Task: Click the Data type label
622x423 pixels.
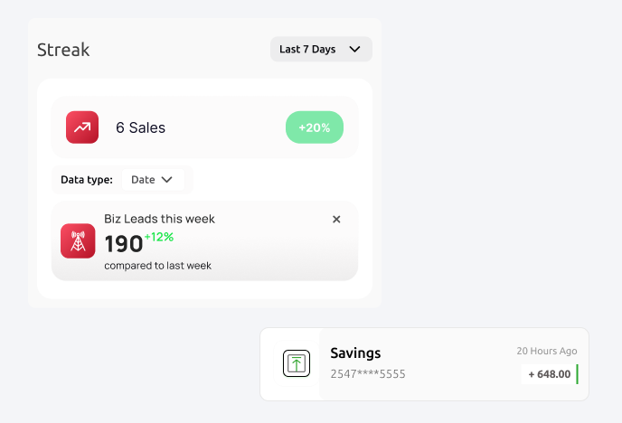Action: click(x=87, y=180)
